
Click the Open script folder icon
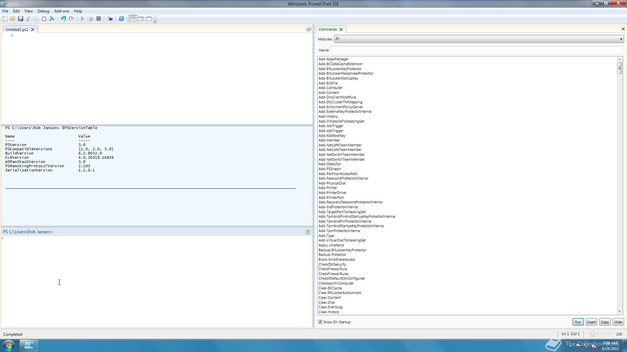tap(13, 19)
